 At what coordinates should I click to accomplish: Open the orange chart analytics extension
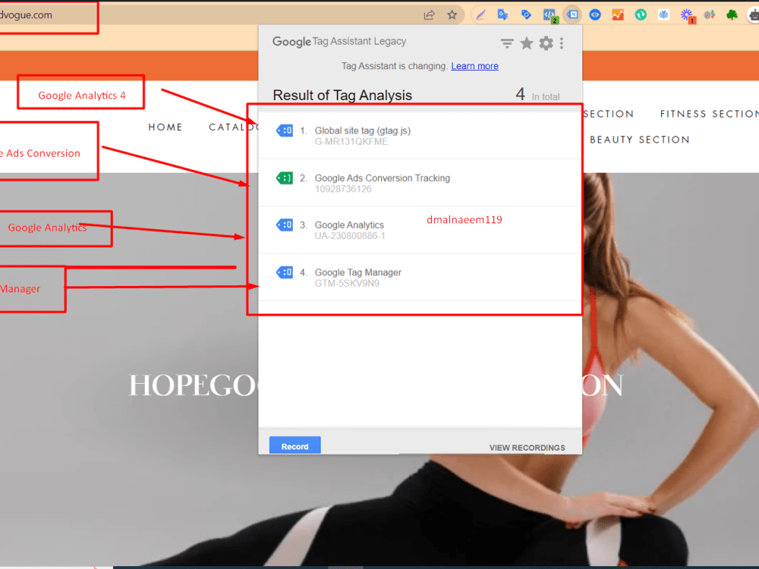pos(618,15)
